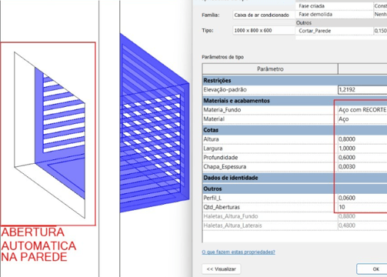
Task: Select the Qtd_Aberturas parameter label
Action: coord(222,207)
